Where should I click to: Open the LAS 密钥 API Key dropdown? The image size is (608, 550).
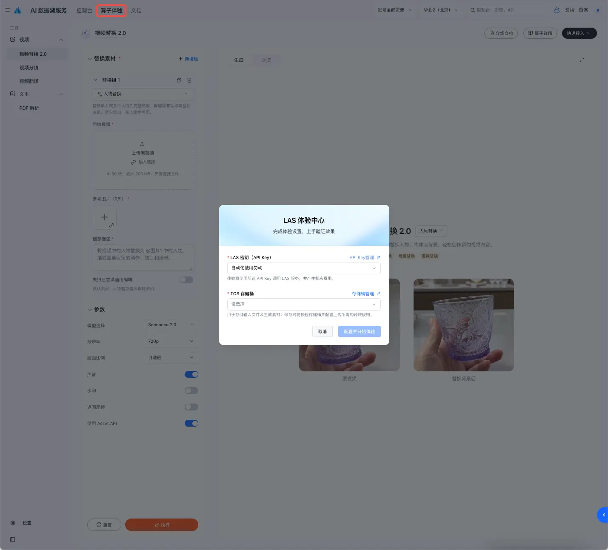(x=304, y=268)
